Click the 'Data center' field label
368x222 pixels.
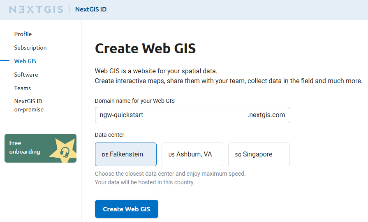pyautogui.click(x=109, y=135)
